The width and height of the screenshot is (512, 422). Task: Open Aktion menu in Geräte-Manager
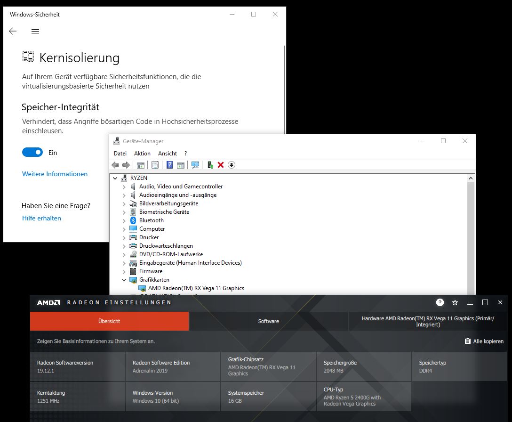click(143, 154)
